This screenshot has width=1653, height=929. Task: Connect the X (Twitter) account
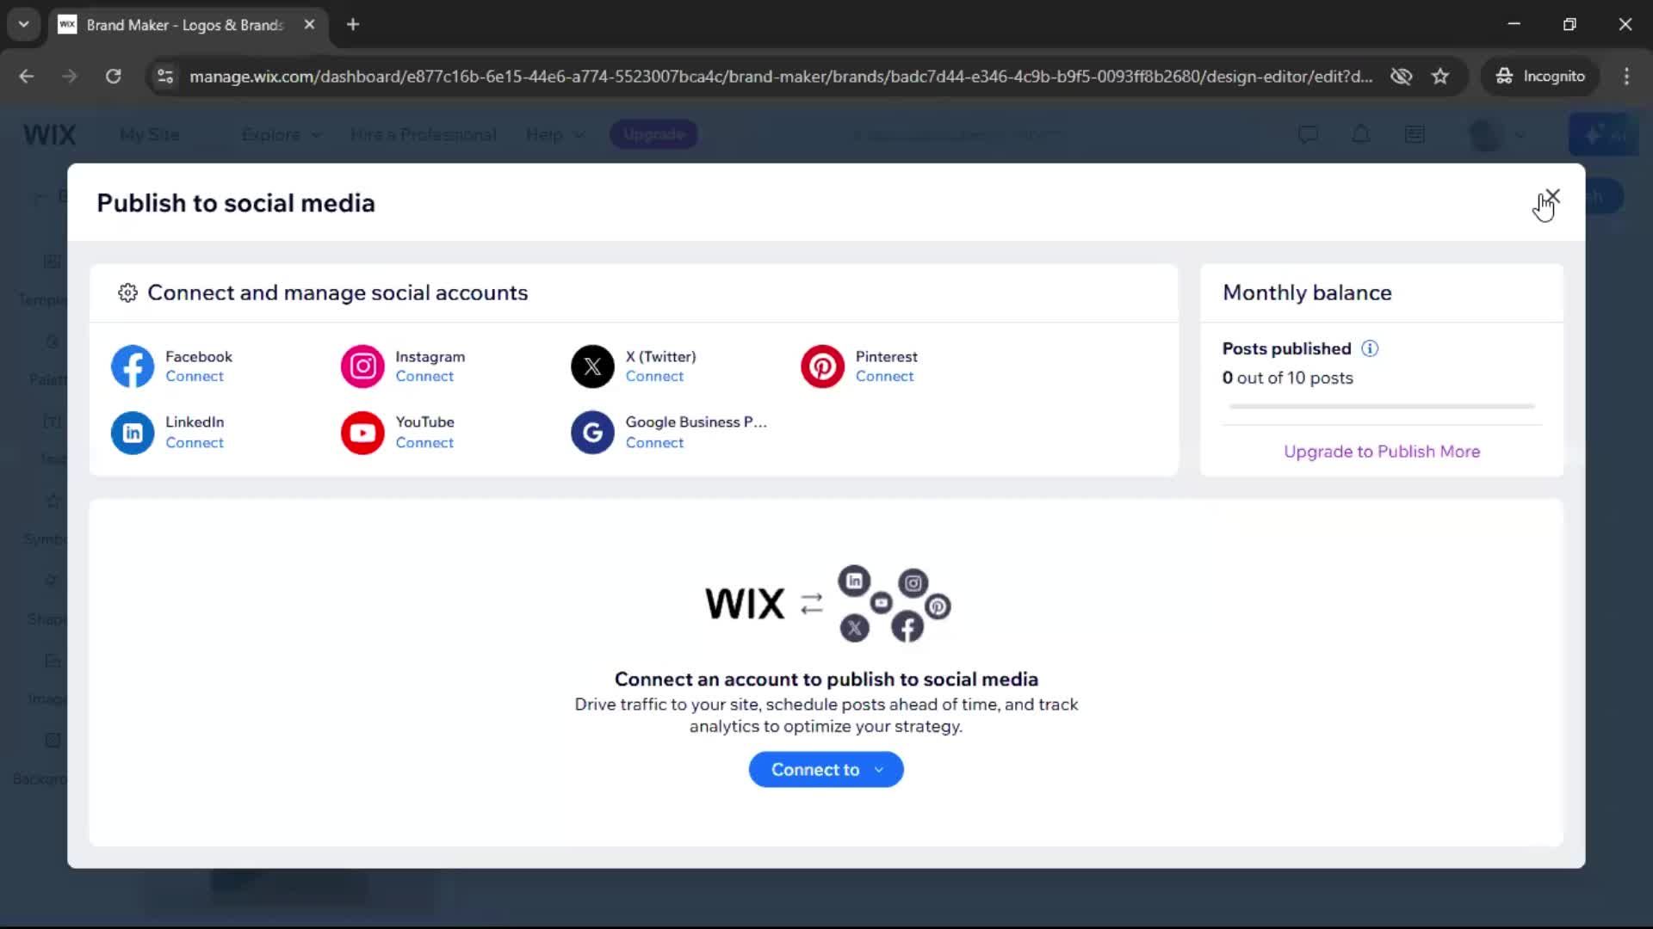[x=654, y=377]
